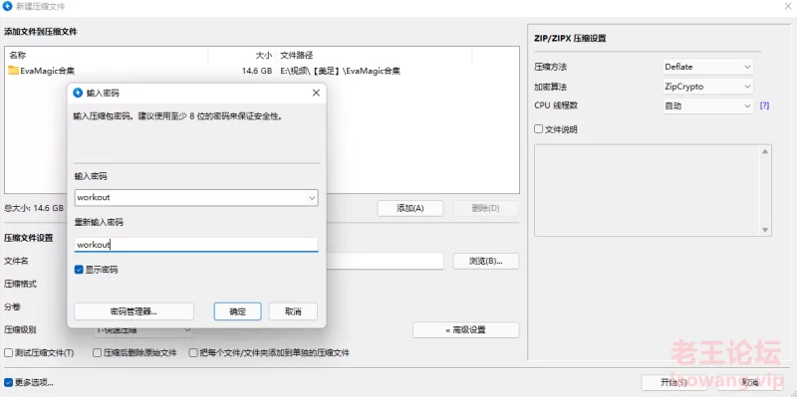Viewport: 797px width, 397px height.
Task: Open the [?] help link for CPU threads
Action: click(x=764, y=105)
